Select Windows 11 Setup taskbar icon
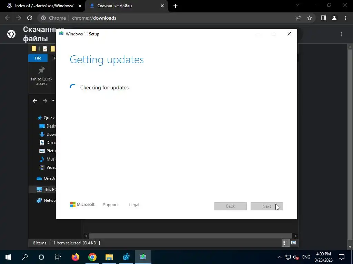 (x=143, y=257)
